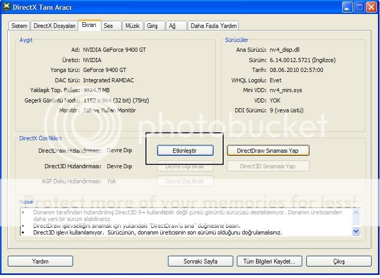The height and width of the screenshot is (278, 380).
Task: Select the Ekran tab
Action: 89,25
